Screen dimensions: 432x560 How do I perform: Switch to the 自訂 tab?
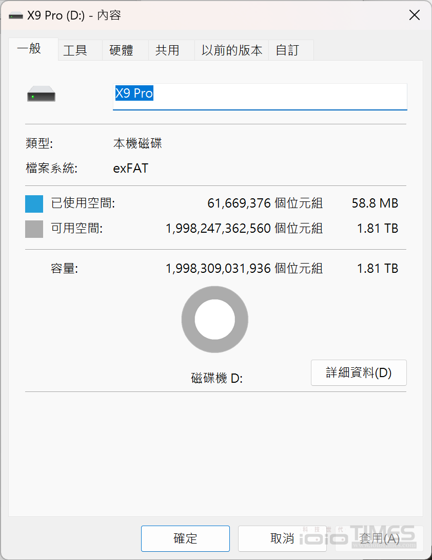(287, 50)
